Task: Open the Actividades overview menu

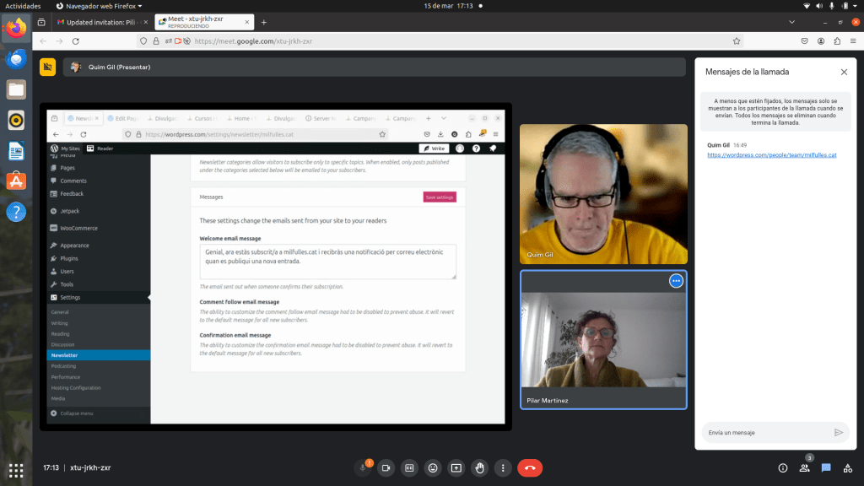Action: [23, 6]
